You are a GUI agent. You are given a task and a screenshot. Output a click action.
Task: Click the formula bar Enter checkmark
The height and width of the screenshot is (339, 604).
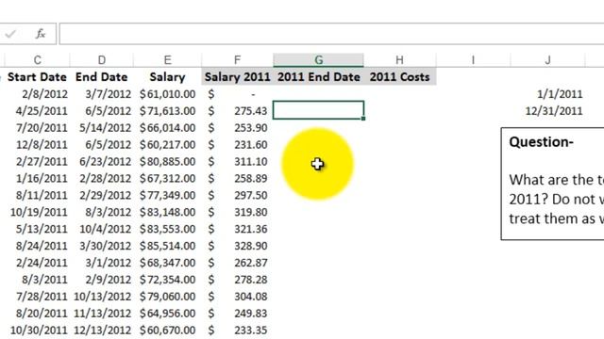(x=10, y=34)
